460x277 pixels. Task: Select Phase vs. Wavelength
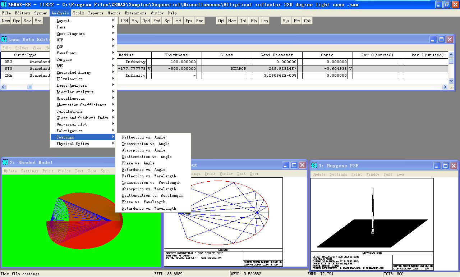point(153,202)
